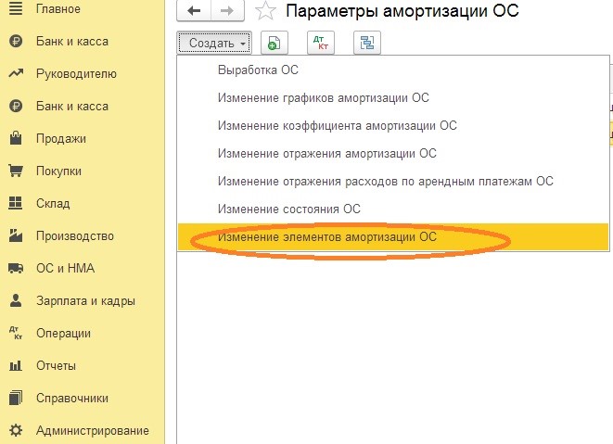Screen dimensions: 613x444
Task: Open the Администрирование section
Action: point(93,430)
